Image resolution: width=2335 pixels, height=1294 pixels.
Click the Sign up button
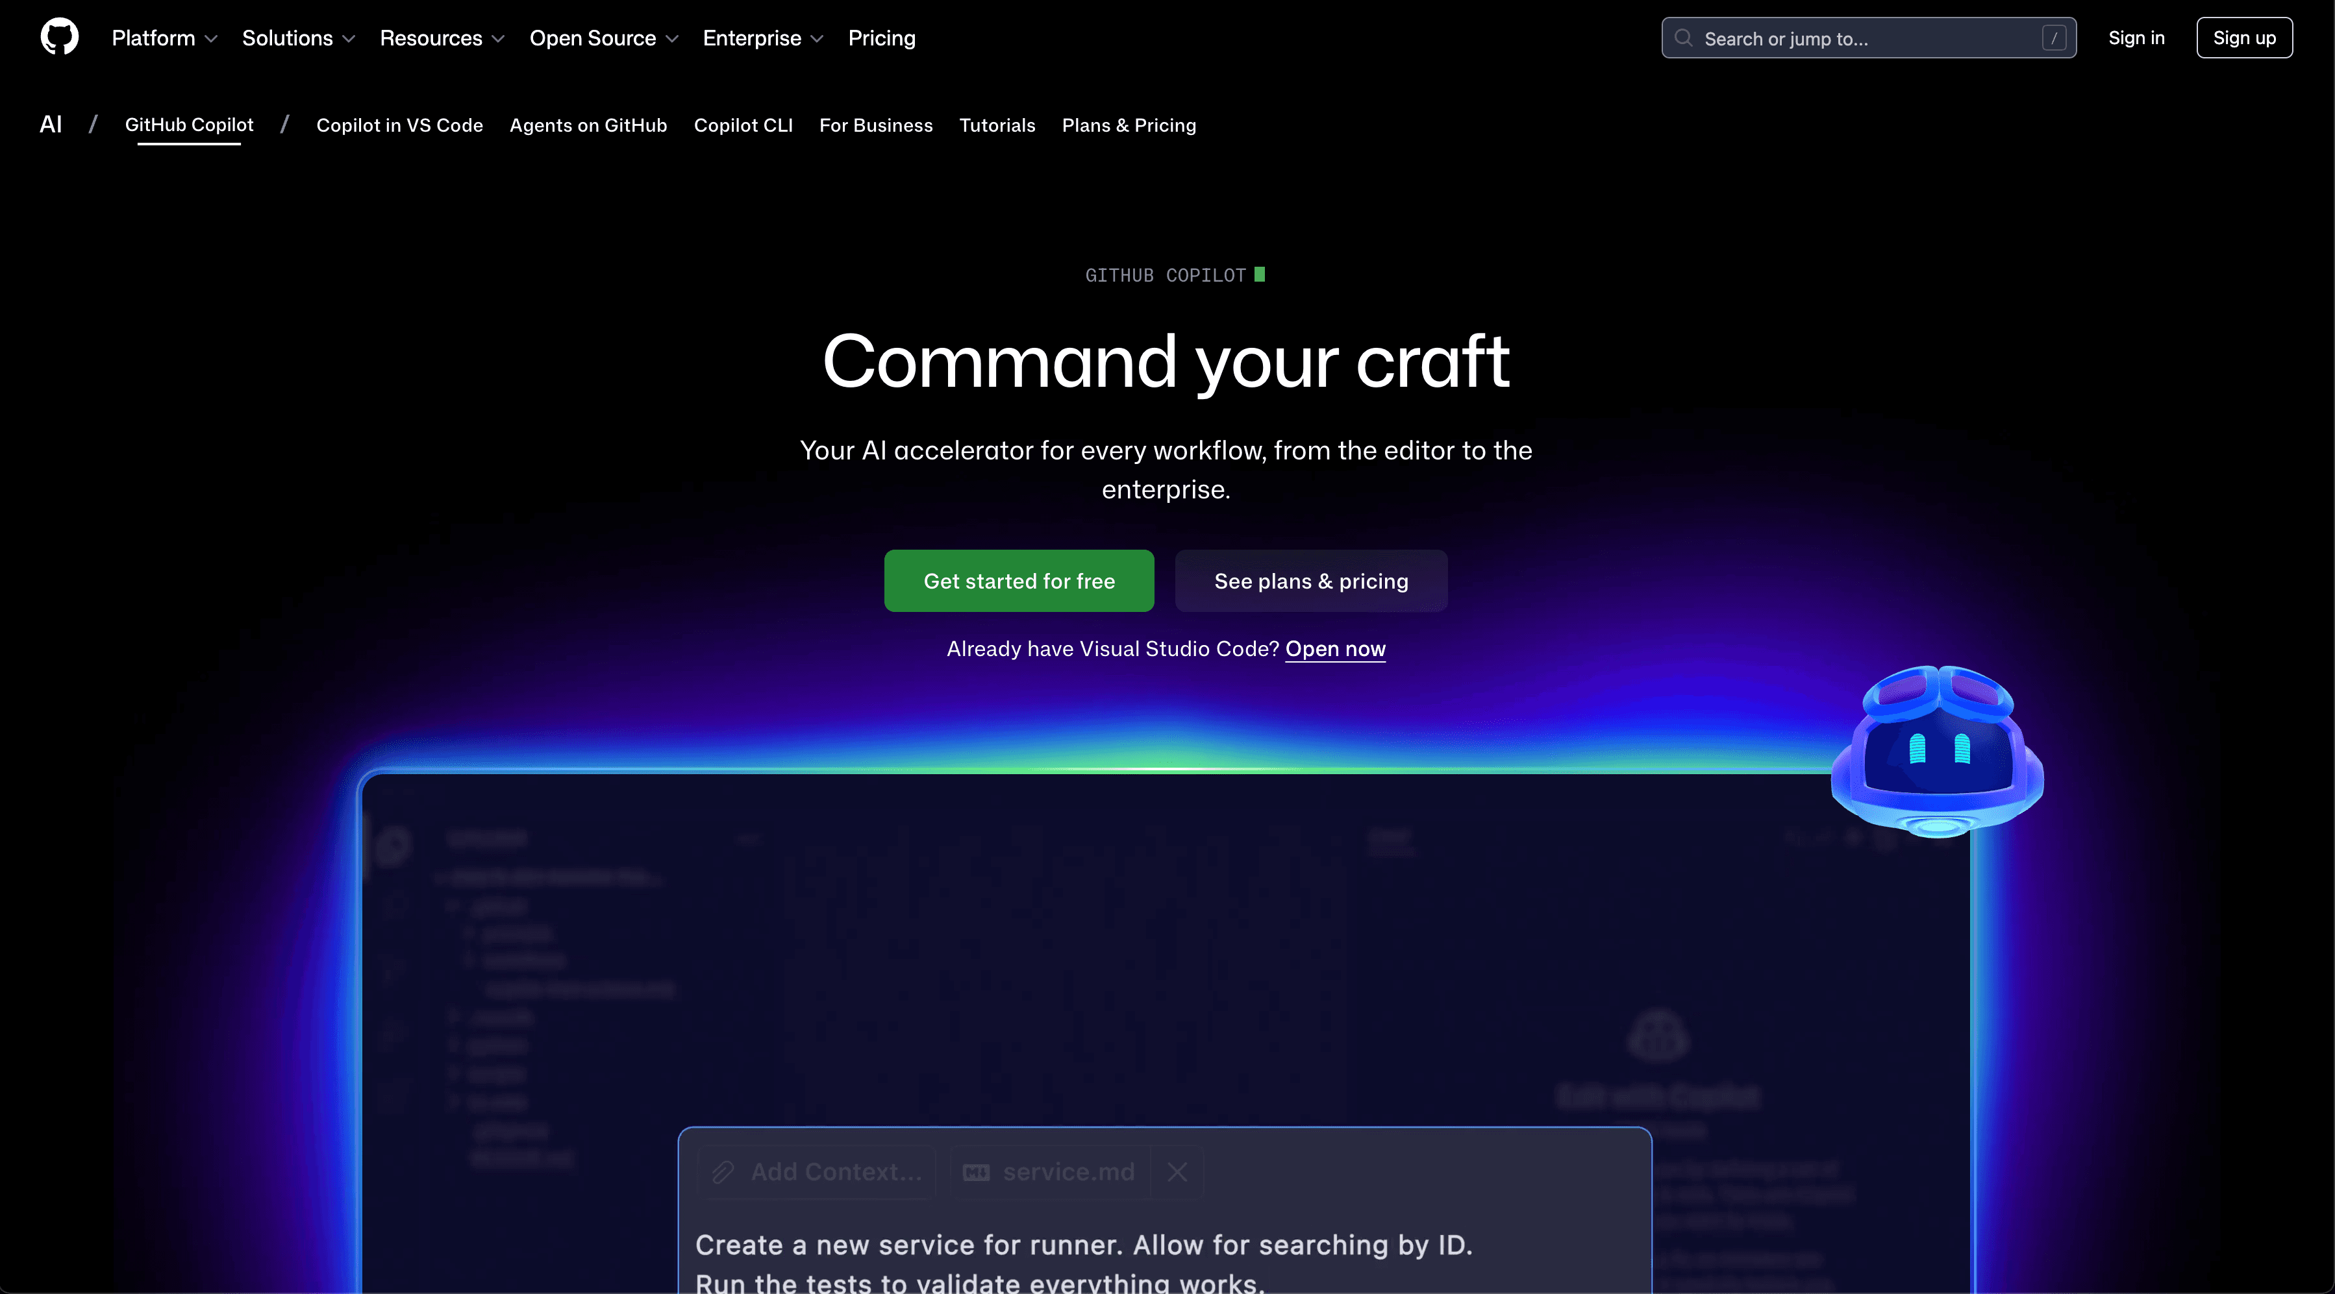(2244, 37)
